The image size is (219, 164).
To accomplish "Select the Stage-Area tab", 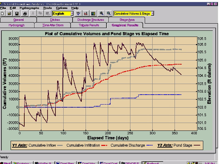I will pyautogui.click(x=127, y=20).
